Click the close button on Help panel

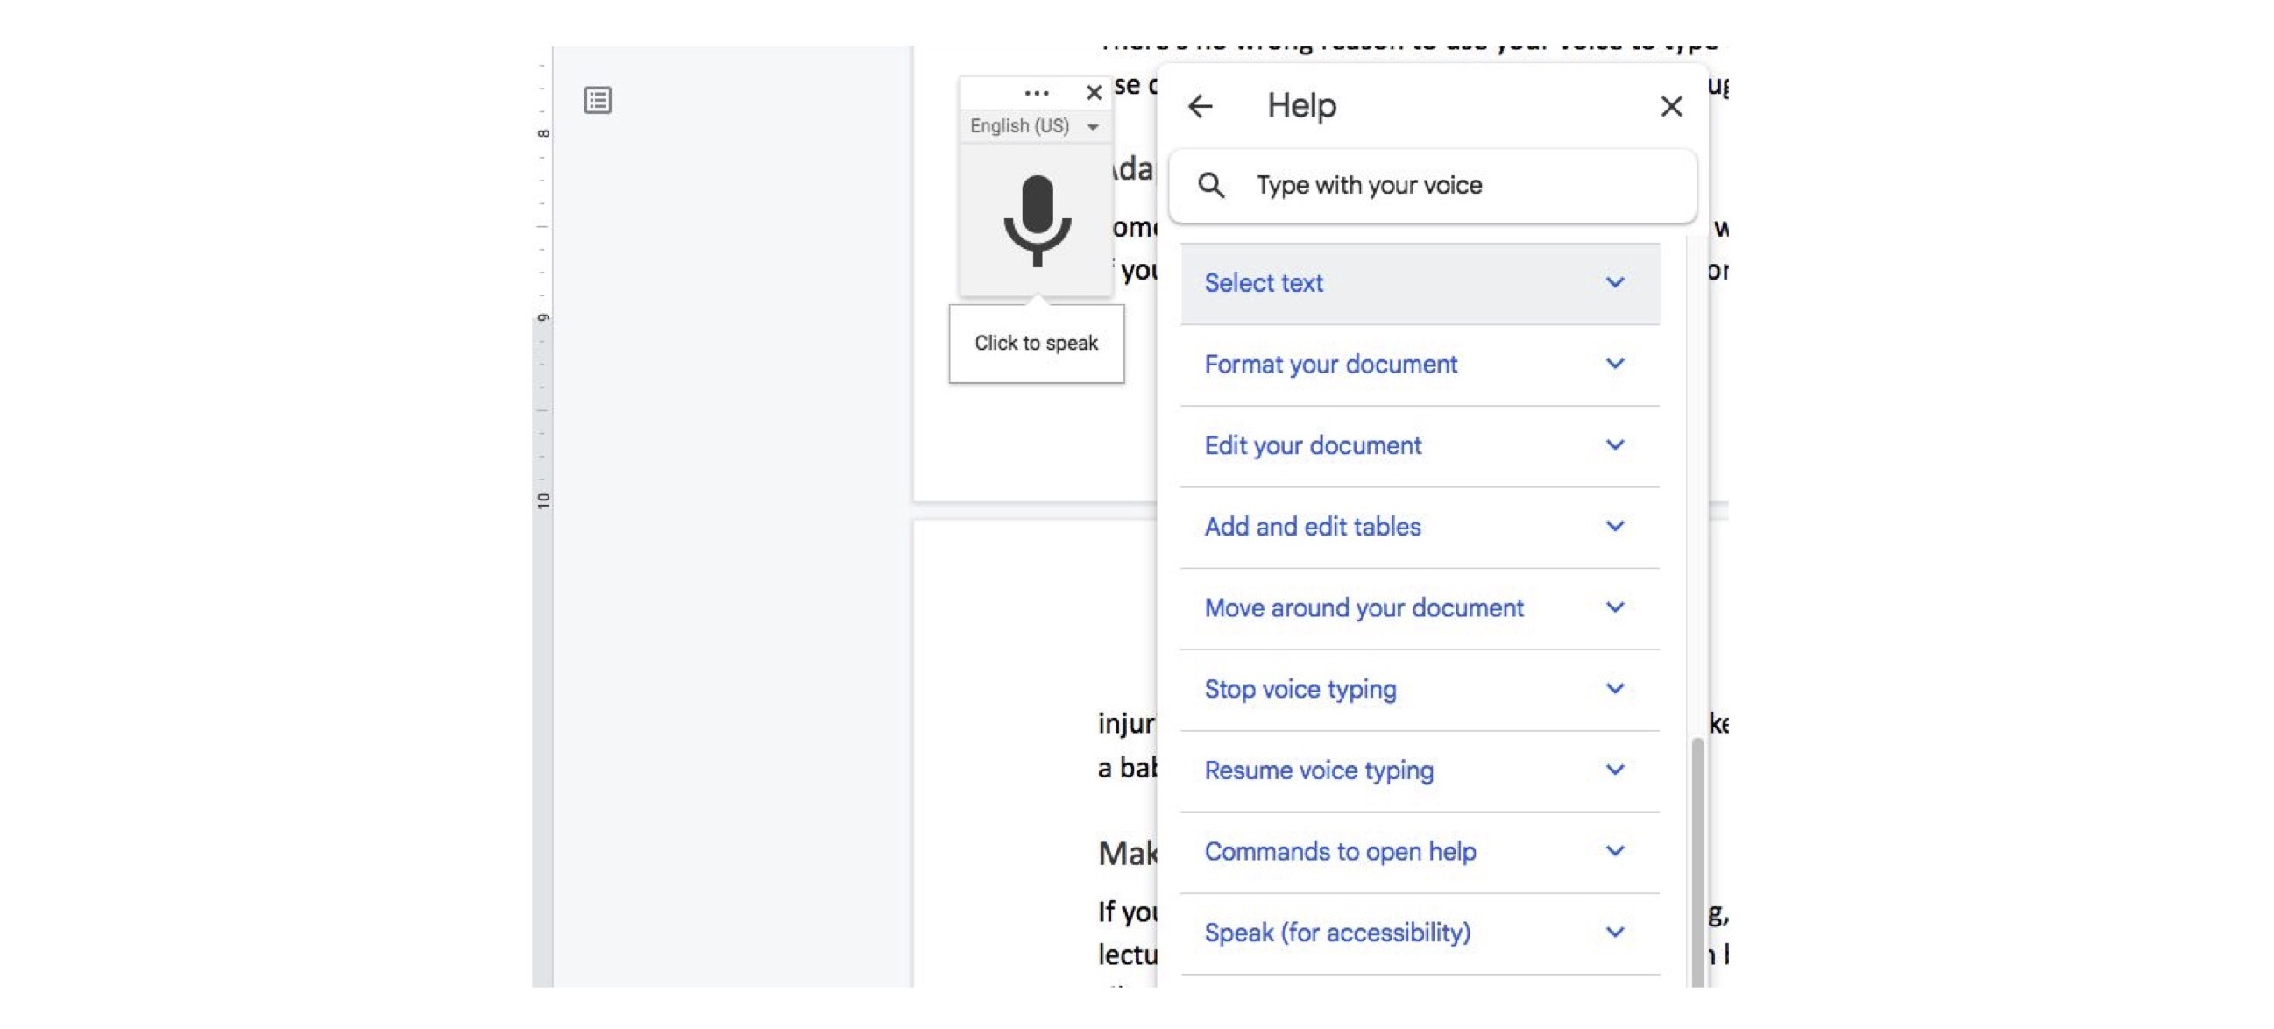(1669, 103)
